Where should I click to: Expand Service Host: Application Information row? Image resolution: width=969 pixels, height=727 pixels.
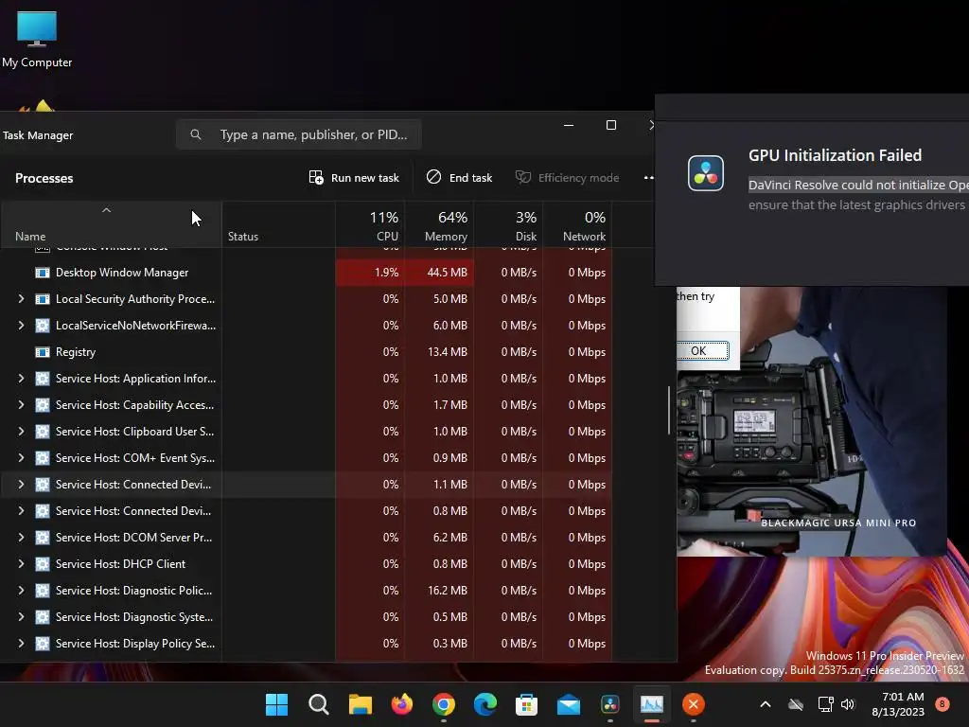tap(21, 379)
